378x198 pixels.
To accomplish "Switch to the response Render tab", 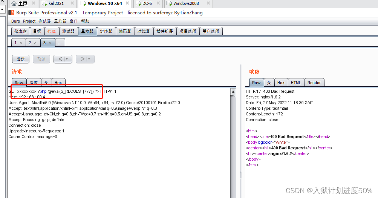I will coord(314,83).
